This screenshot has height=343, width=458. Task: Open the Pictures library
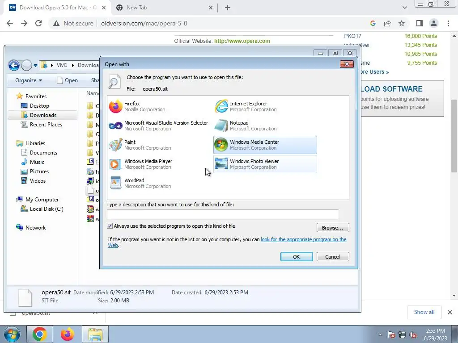click(39, 171)
